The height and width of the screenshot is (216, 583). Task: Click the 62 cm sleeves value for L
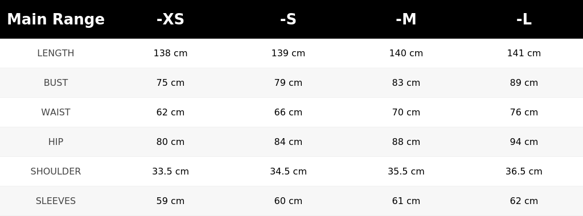(x=524, y=201)
